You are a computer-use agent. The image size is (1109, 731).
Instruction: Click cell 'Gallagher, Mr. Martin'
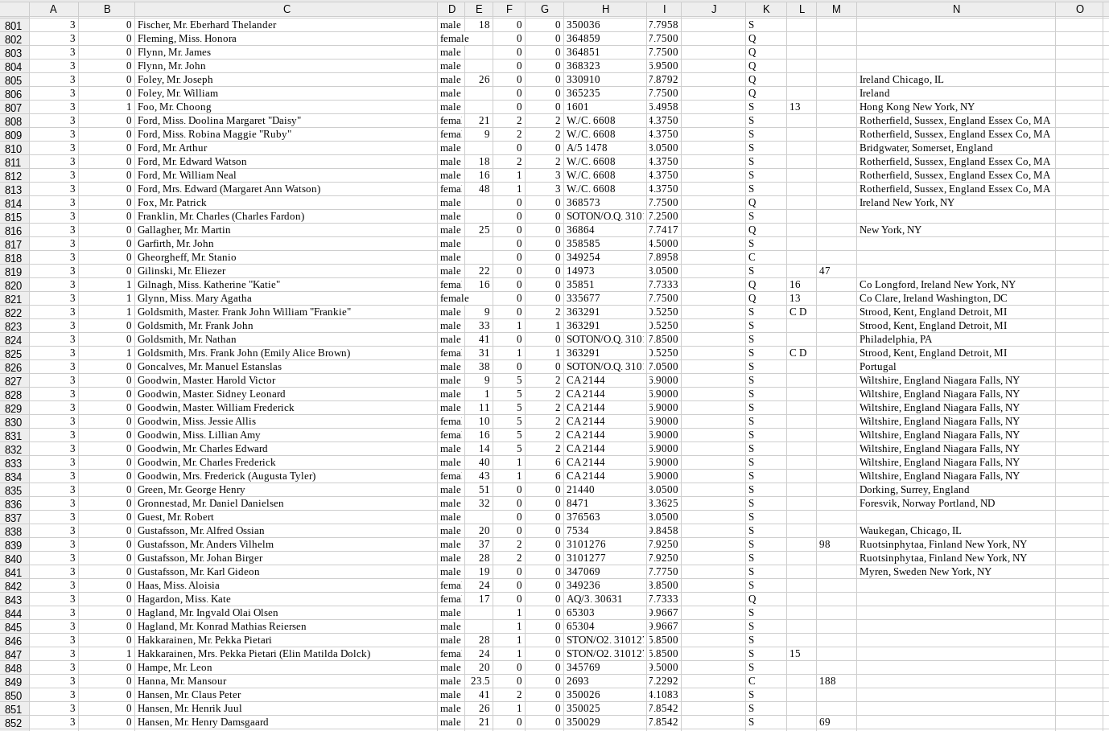tap(287, 230)
